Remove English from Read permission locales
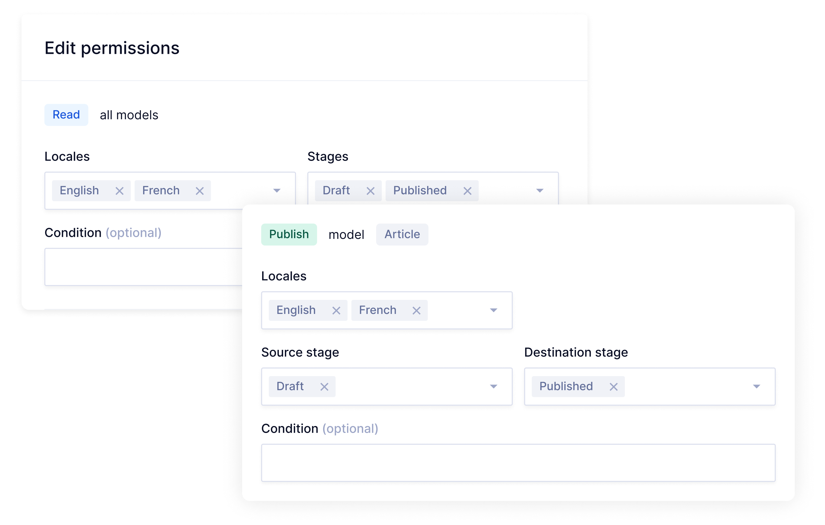Image resolution: width=825 pixels, height=525 pixels. [119, 191]
